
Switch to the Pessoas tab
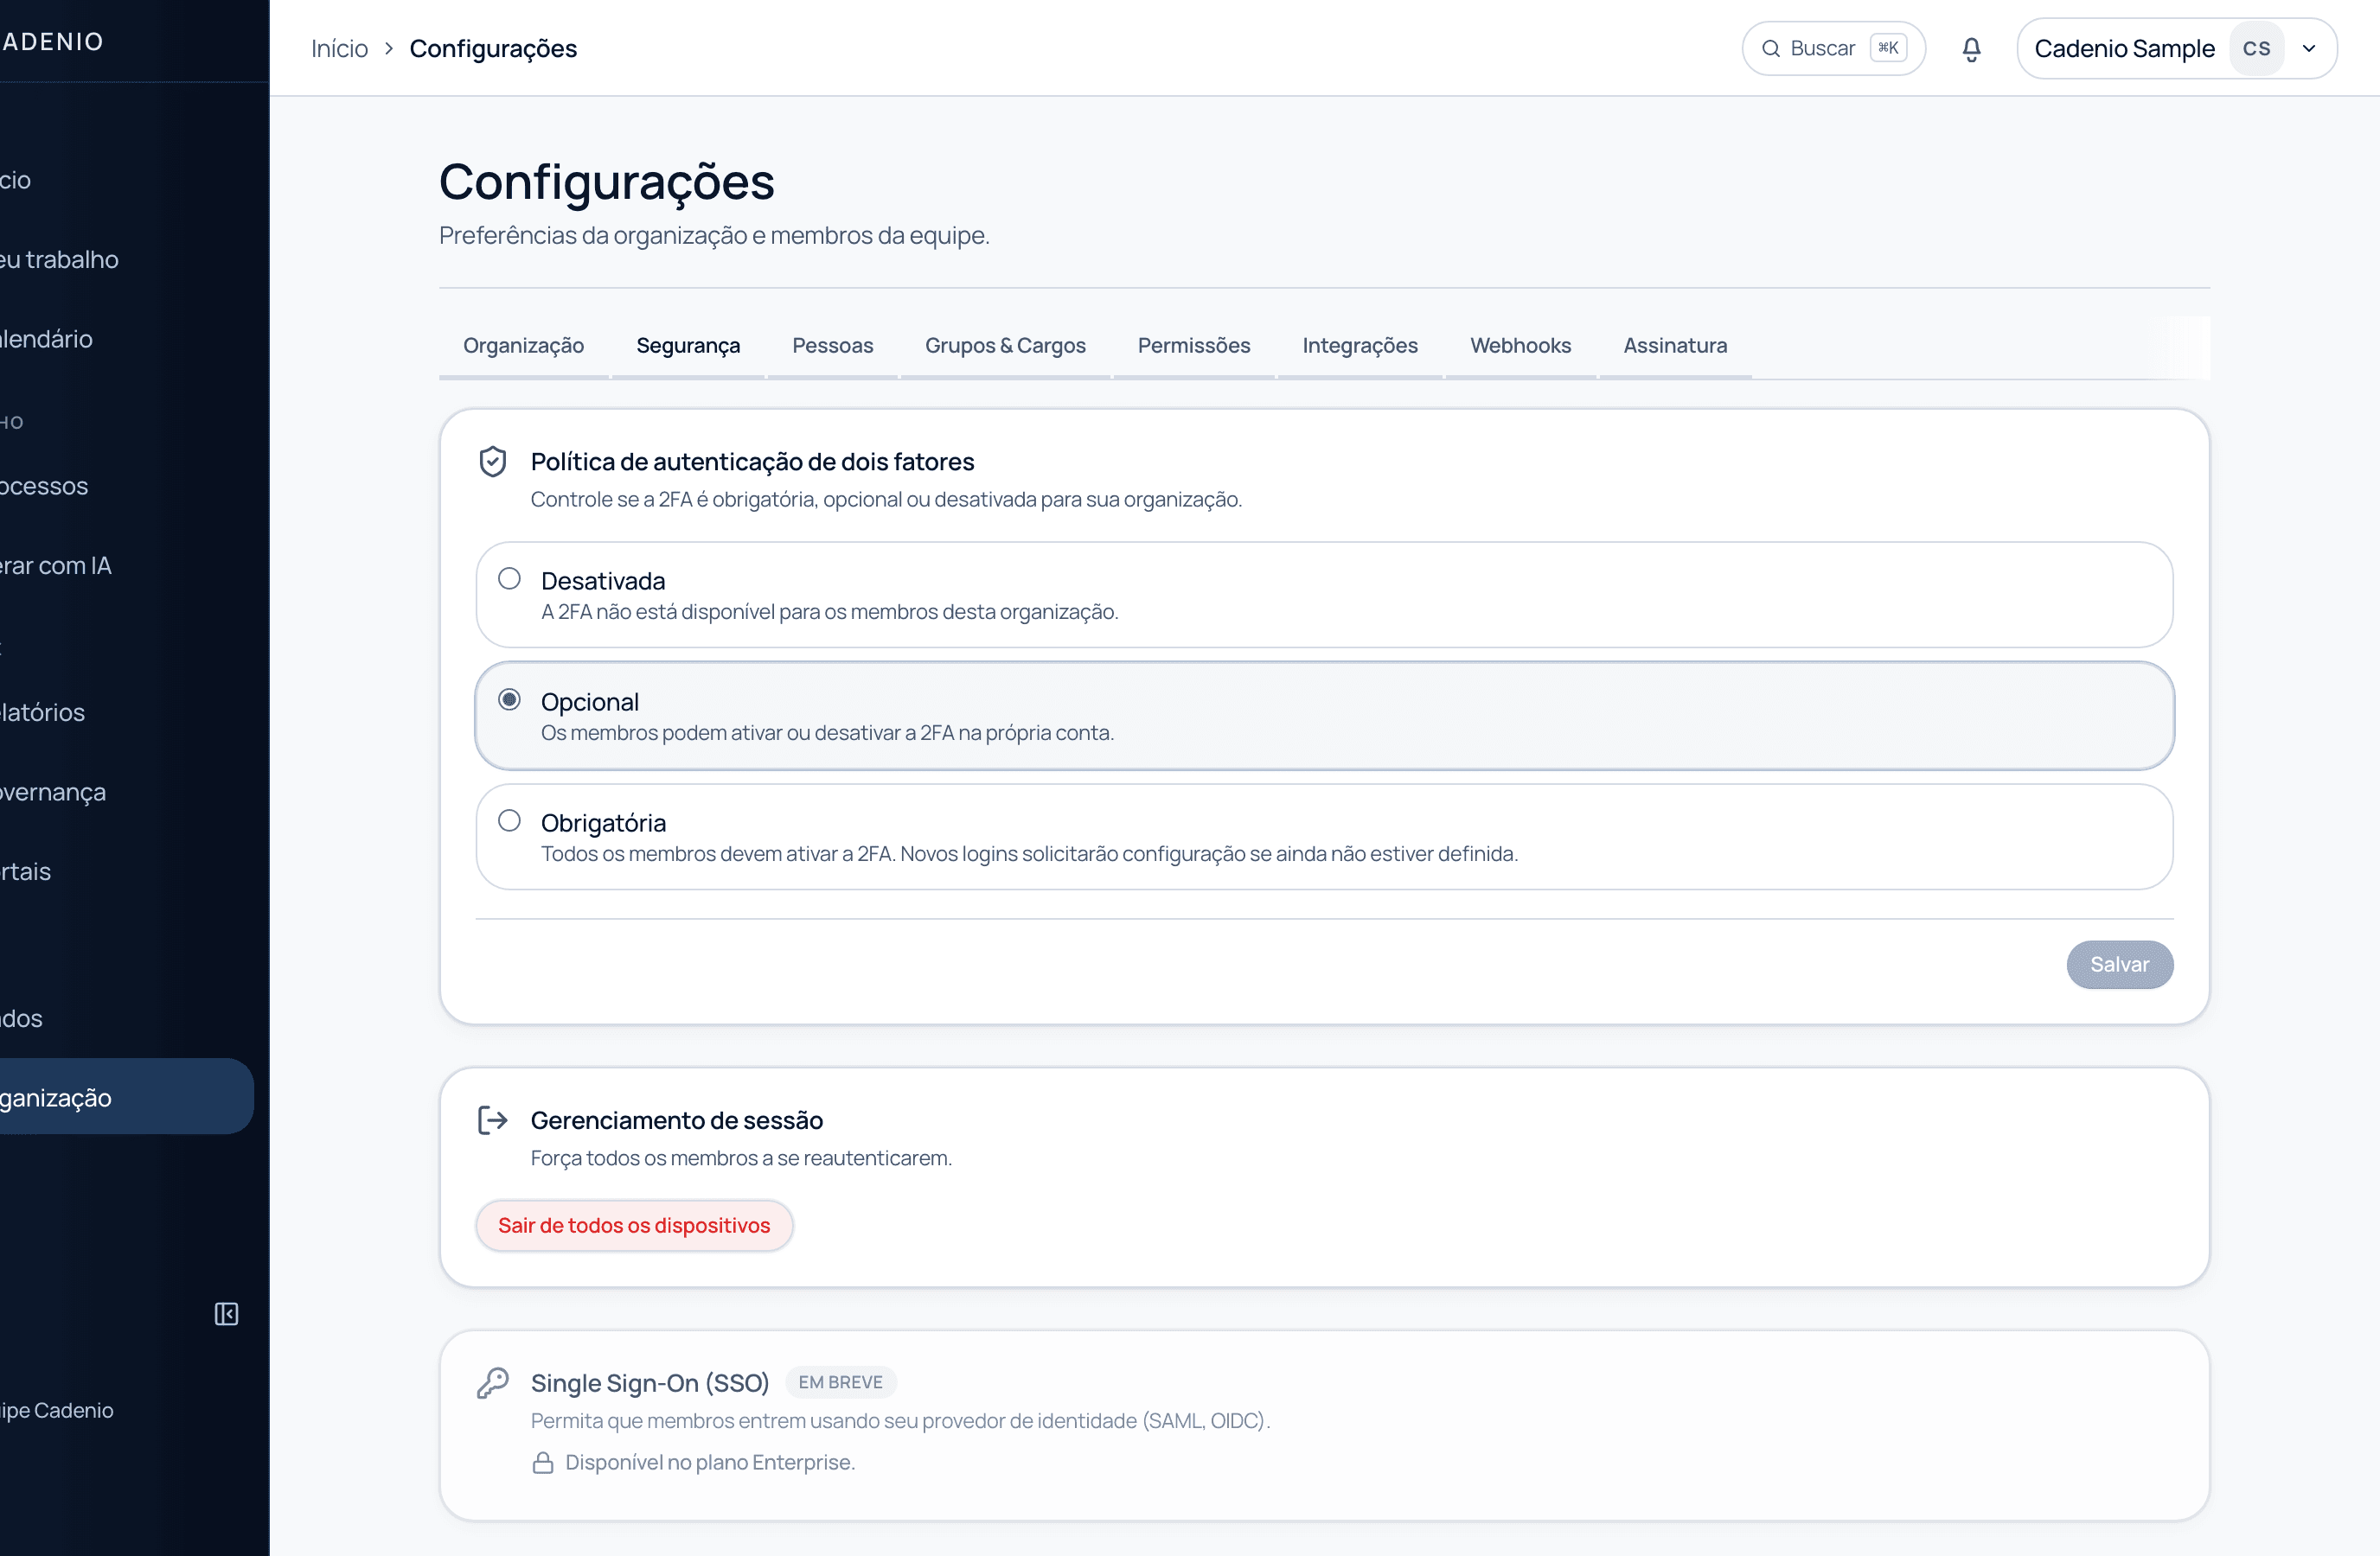pyautogui.click(x=832, y=346)
